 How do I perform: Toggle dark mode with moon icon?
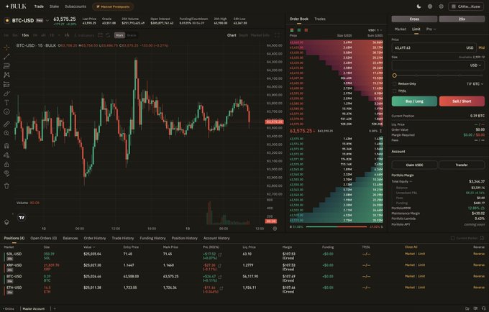point(419,6)
